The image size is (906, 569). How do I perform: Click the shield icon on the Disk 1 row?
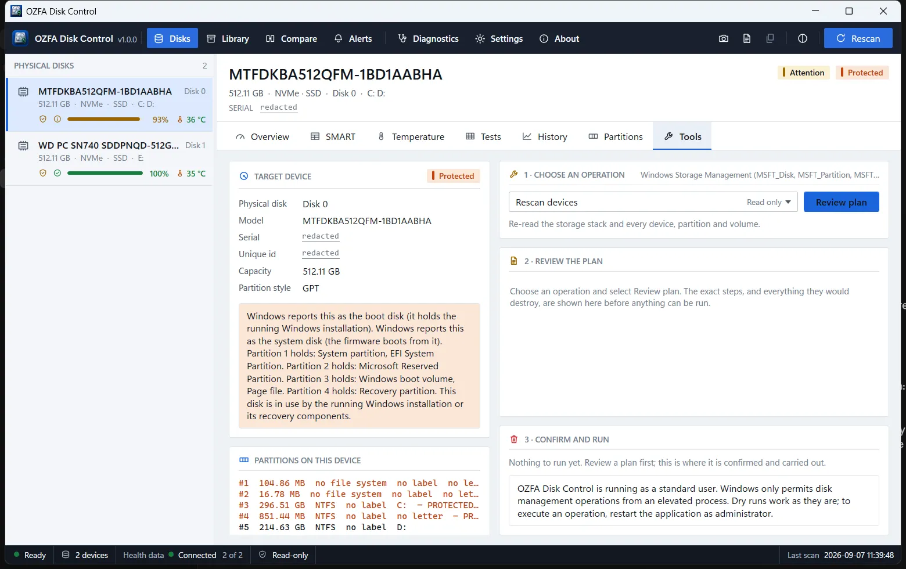pos(42,173)
